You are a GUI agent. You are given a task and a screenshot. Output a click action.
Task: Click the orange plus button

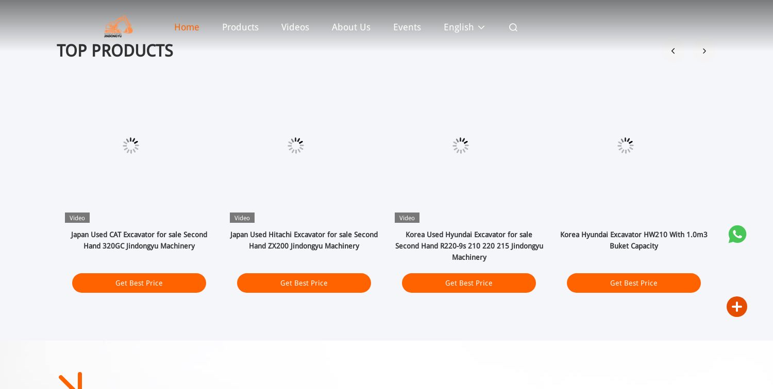[737, 307]
